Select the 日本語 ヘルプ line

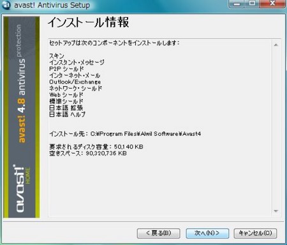(x=68, y=114)
